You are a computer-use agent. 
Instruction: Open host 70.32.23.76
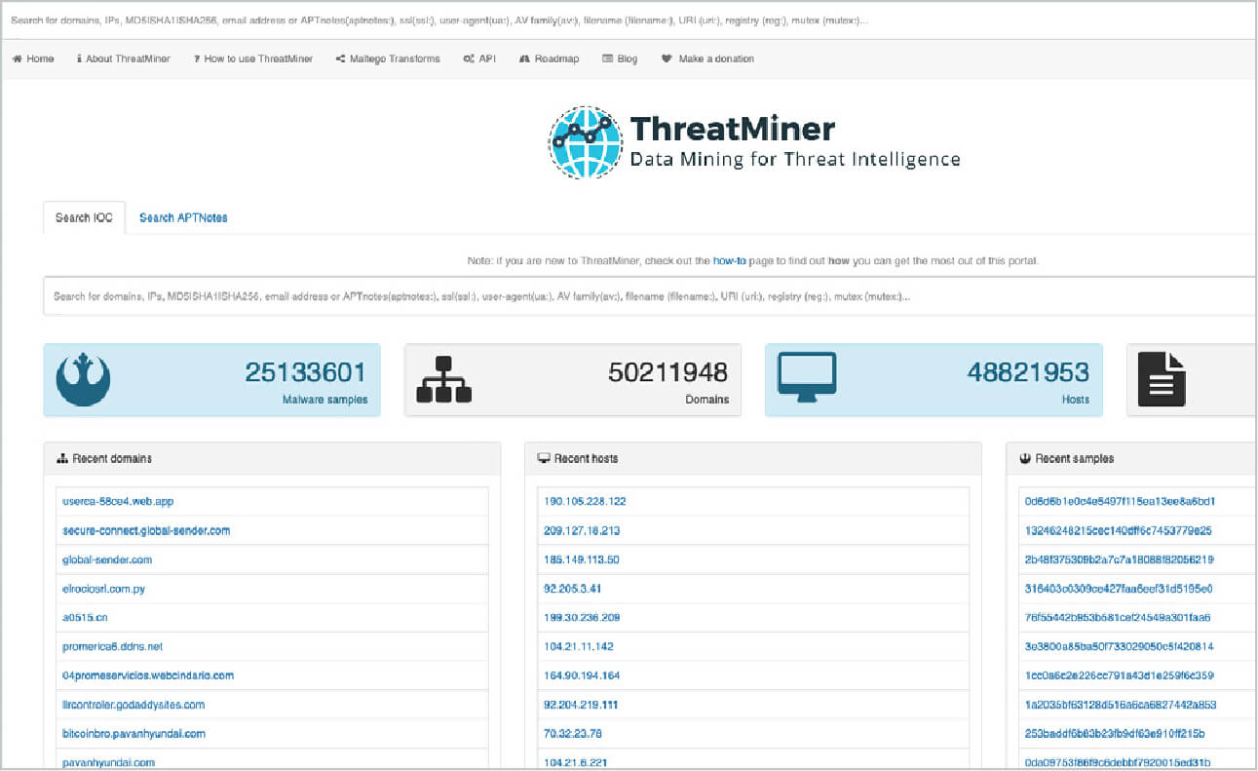click(x=572, y=734)
